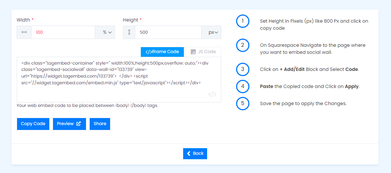Click the Height label
The width and height of the screenshot is (391, 173).
(132, 20)
